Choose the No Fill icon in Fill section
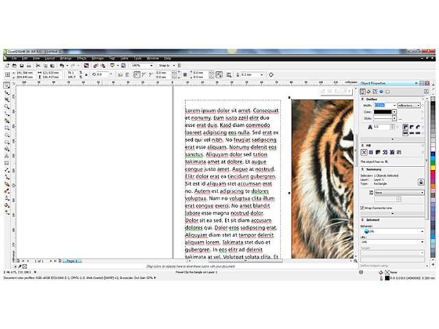Screen dimensions: 439x329 tap(364, 152)
